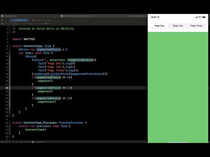Click the Step Into debug icon
Screen dimensions: 210x157
point(14,142)
